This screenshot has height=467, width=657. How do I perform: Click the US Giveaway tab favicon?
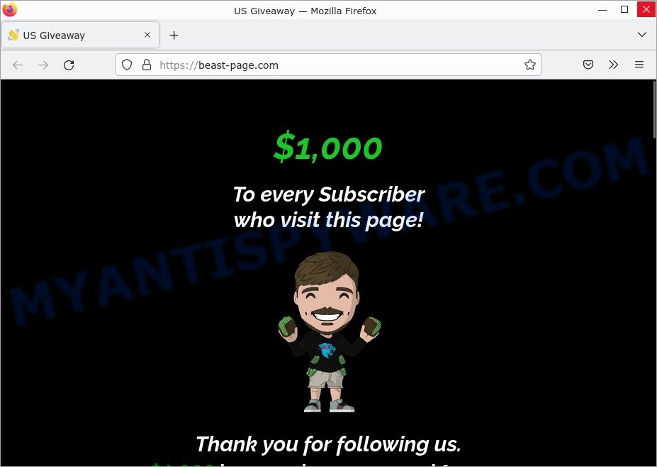(x=13, y=35)
